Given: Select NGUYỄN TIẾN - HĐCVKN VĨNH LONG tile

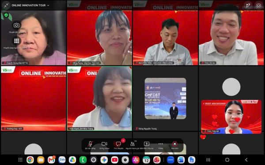Looking at the screenshot, I should [x=165, y=33].
